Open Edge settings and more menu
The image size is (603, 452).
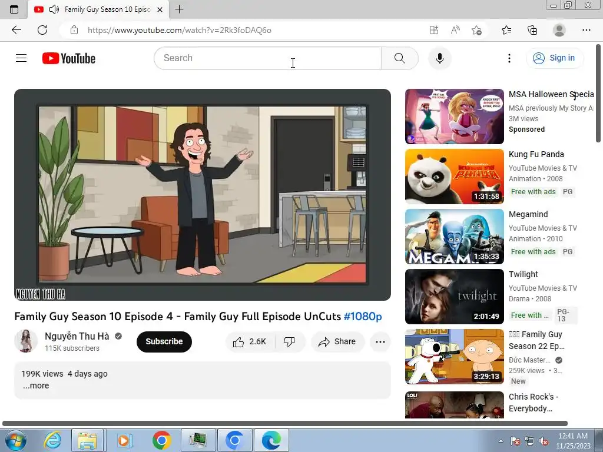[586, 30]
